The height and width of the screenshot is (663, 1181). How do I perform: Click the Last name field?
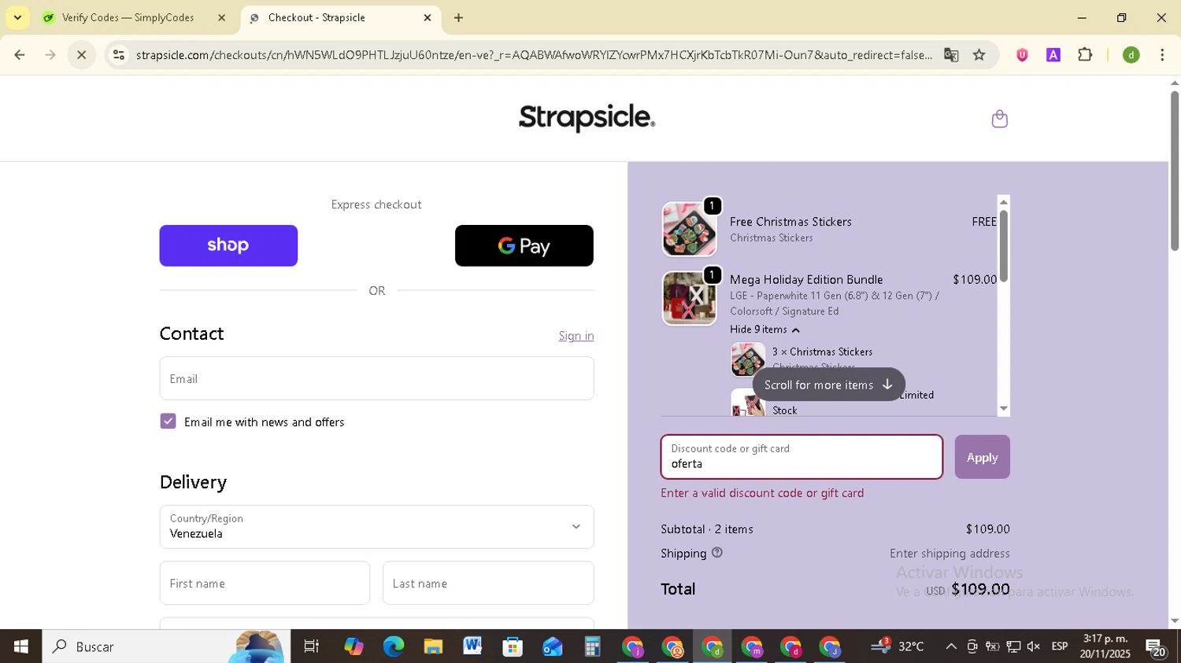coord(488,583)
